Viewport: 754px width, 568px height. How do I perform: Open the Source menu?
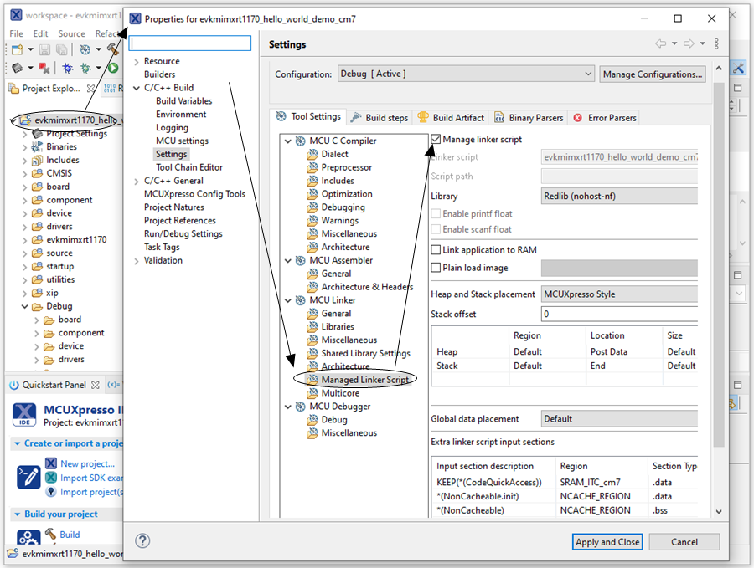71,33
